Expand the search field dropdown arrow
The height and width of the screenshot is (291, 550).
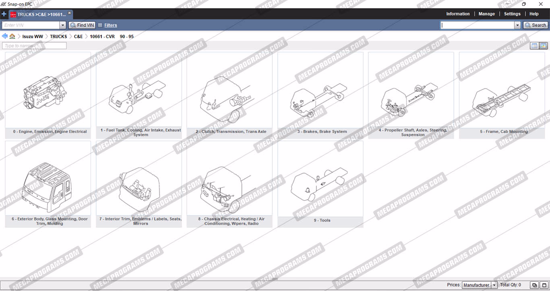pos(517,25)
